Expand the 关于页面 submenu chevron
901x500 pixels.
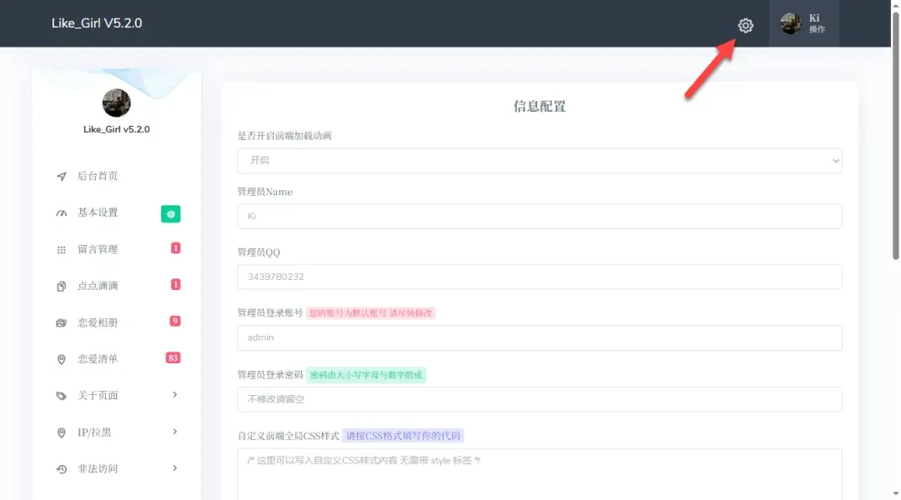click(174, 395)
